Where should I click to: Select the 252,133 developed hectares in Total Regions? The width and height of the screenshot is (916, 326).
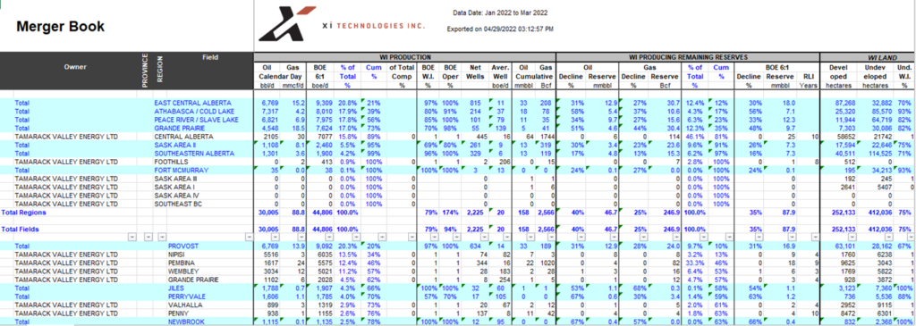click(843, 213)
